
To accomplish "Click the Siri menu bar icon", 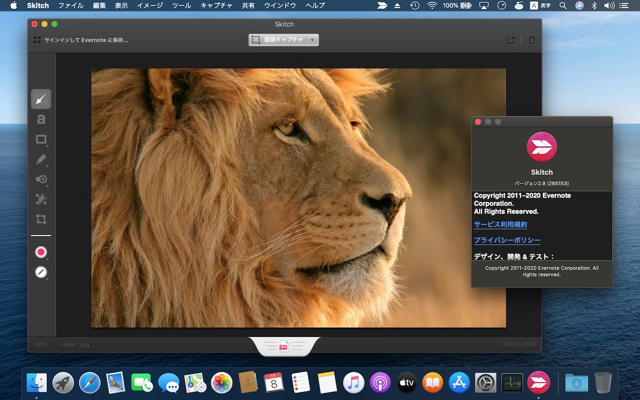I will [579, 6].
